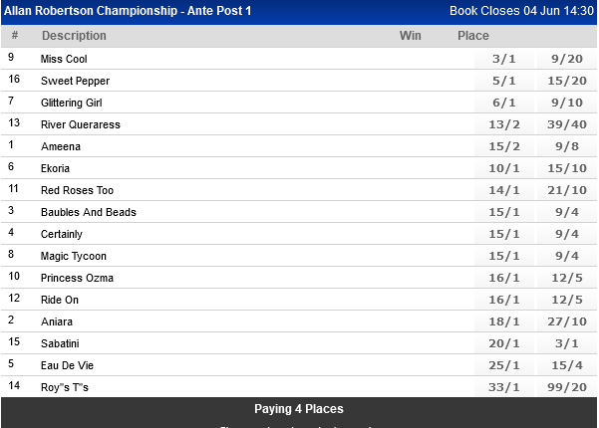Select Miss Cool place odds 9/20
The height and width of the screenshot is (428, 599).
click(565, 59)
